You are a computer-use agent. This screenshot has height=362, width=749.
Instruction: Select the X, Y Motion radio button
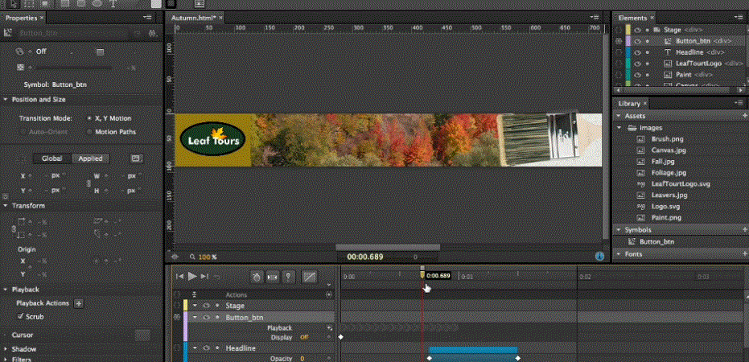coord(90,118)
